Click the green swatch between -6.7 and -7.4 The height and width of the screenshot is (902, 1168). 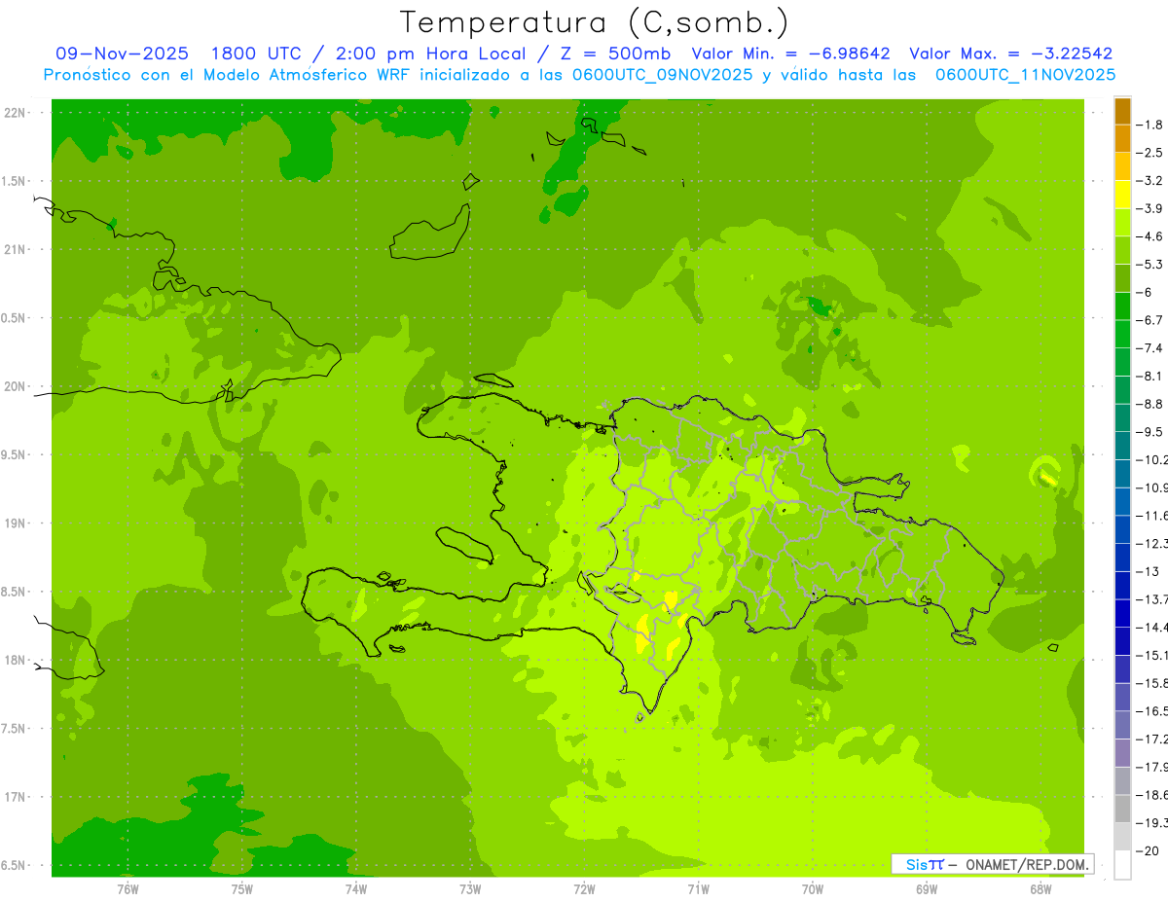(1122, 335)
